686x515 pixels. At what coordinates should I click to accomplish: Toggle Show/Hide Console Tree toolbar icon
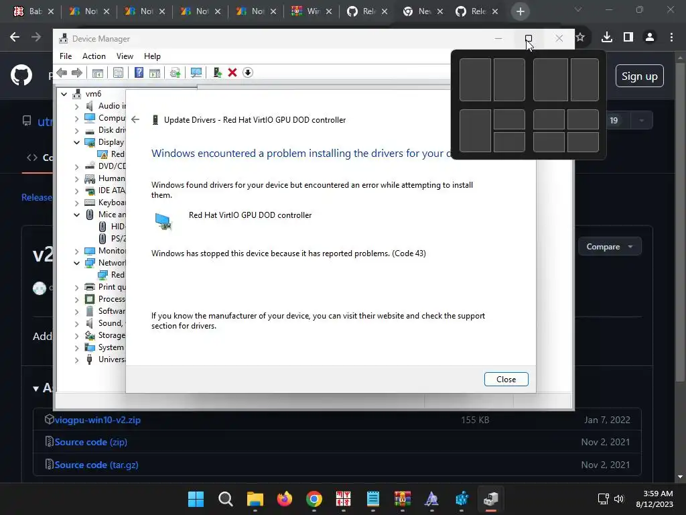[x=98, y=72]
